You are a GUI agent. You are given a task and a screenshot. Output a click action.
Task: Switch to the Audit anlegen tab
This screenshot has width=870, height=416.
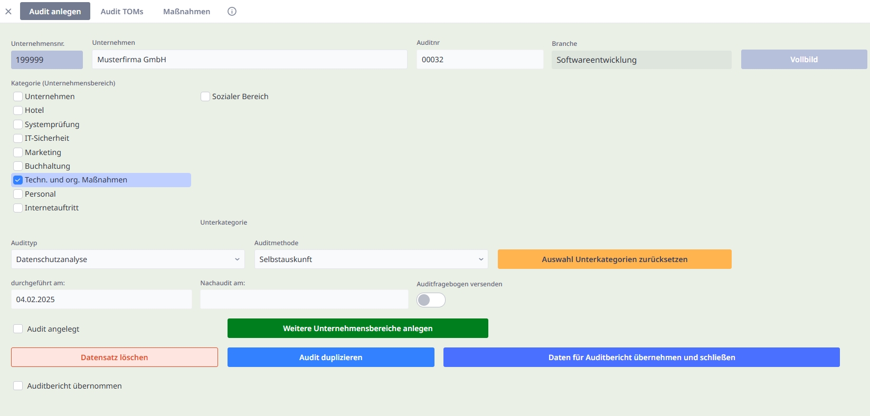coord(55,11)
